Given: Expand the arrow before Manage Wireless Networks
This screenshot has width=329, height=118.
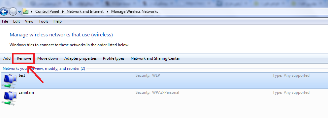Looking at the screenshot, I should (x=108, y=12).
